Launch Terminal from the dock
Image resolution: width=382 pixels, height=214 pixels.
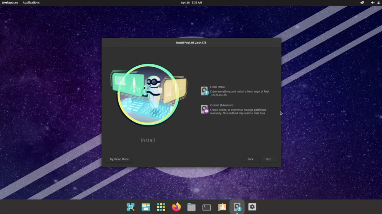pyautogui.click(x=207, y=207)
